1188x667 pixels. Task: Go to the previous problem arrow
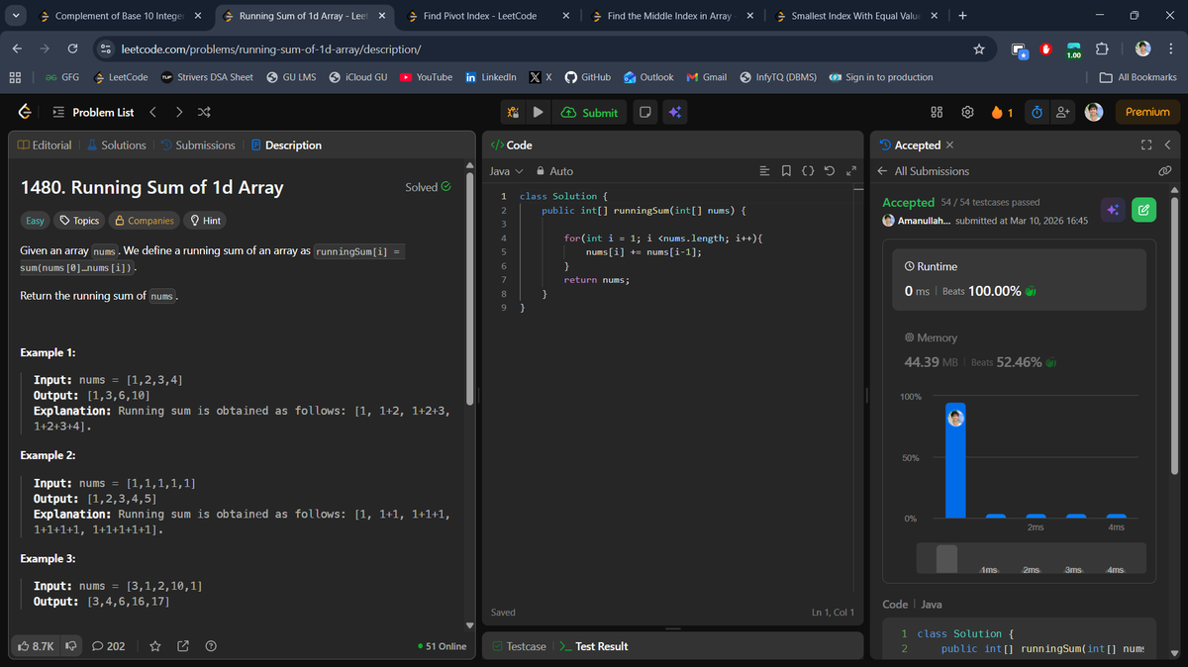point(153,112)
